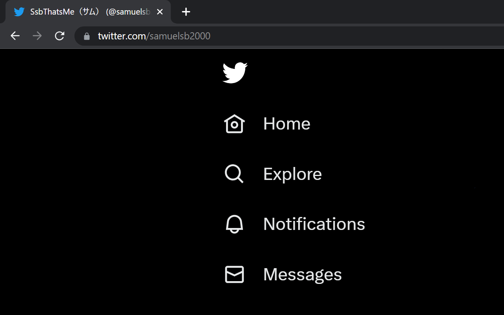The height and width of the screenshot is (315, 504).
Task: Go back with the browser back arrow
Action: click(15, 36)
